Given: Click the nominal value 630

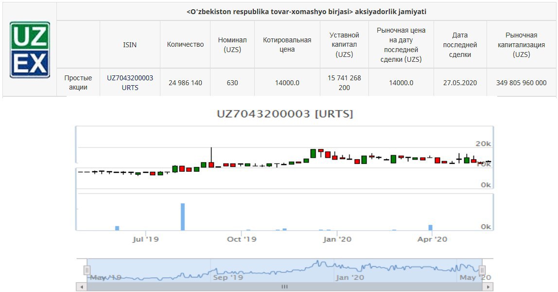Looking at the screenshot, I should tap(232, 83).
